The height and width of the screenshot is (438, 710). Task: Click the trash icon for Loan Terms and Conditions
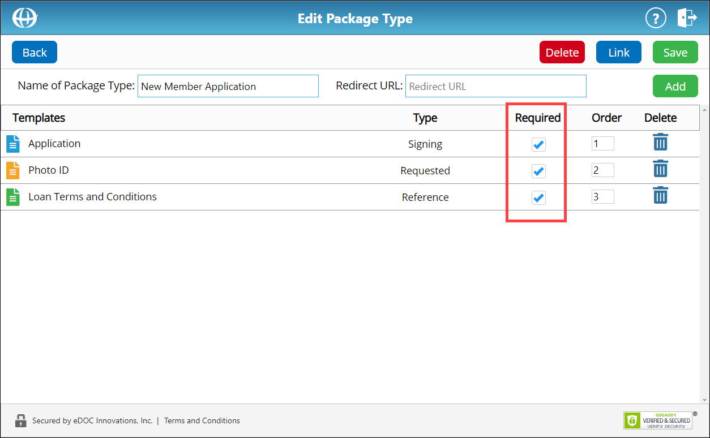click(660, 195)
